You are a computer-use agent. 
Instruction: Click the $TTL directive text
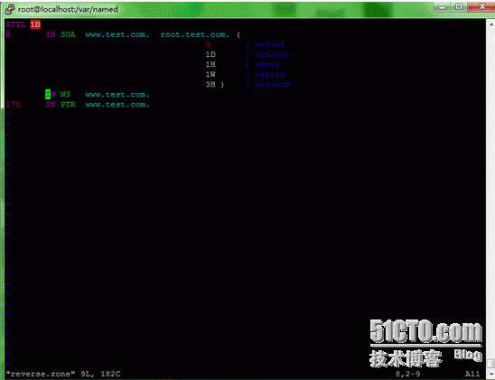pos(15,24)
